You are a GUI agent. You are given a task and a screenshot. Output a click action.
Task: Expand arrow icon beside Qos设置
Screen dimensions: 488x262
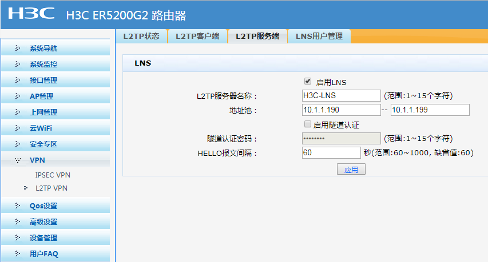pyautogui.click(x=17, y=206)
